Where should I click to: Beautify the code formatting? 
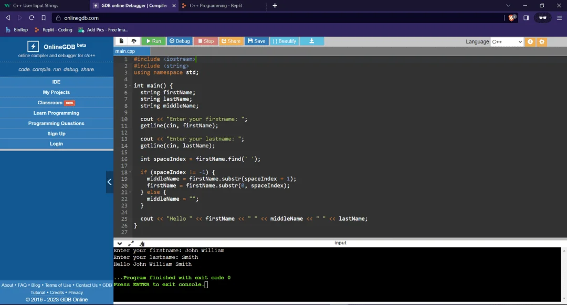click(284, 41)
